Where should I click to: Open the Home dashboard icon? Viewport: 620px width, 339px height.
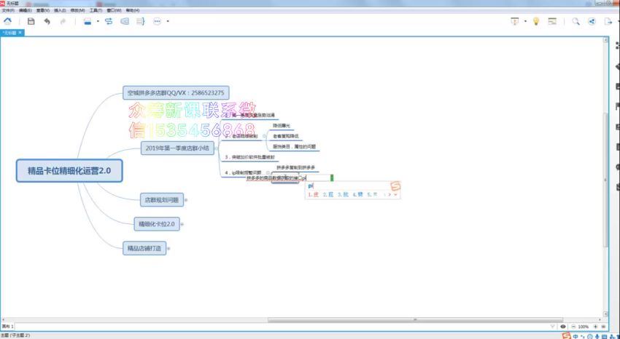coord(7,21)
